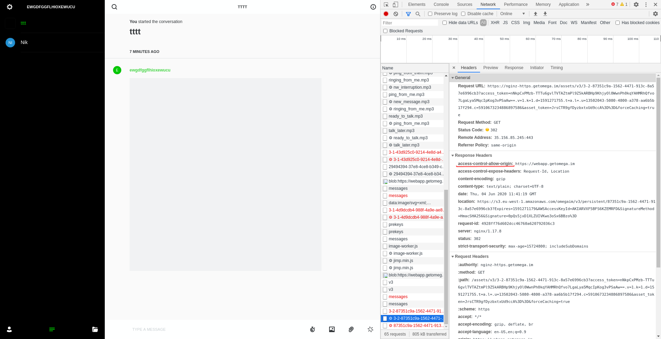Check the Disable cache option
This screenshot has width=661, height=339.
click(463, 14)
